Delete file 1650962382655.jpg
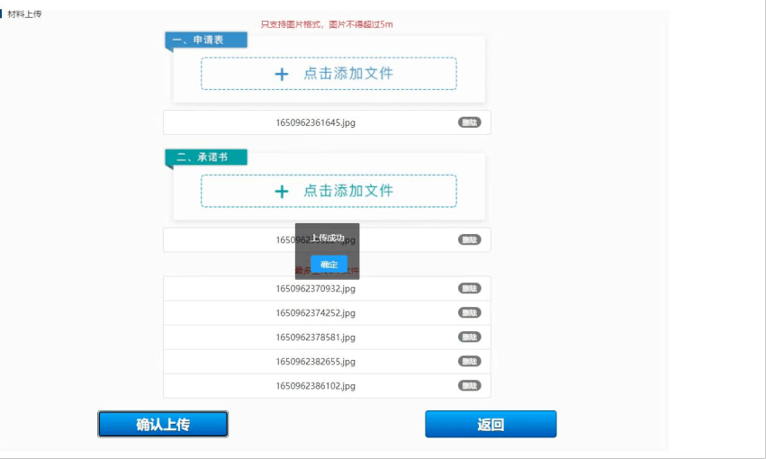The height and width of the screenshot is (459, 766). (469, 362)
